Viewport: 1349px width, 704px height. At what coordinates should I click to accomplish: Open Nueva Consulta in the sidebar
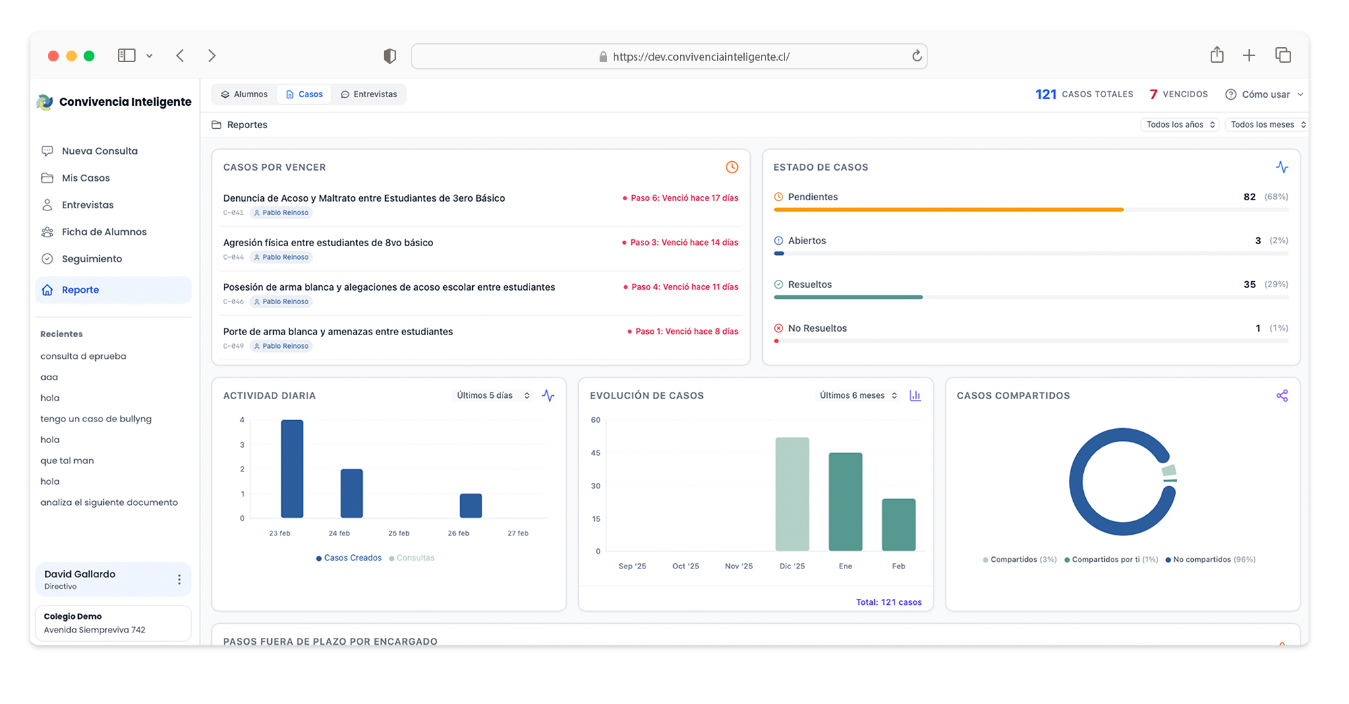99,151
